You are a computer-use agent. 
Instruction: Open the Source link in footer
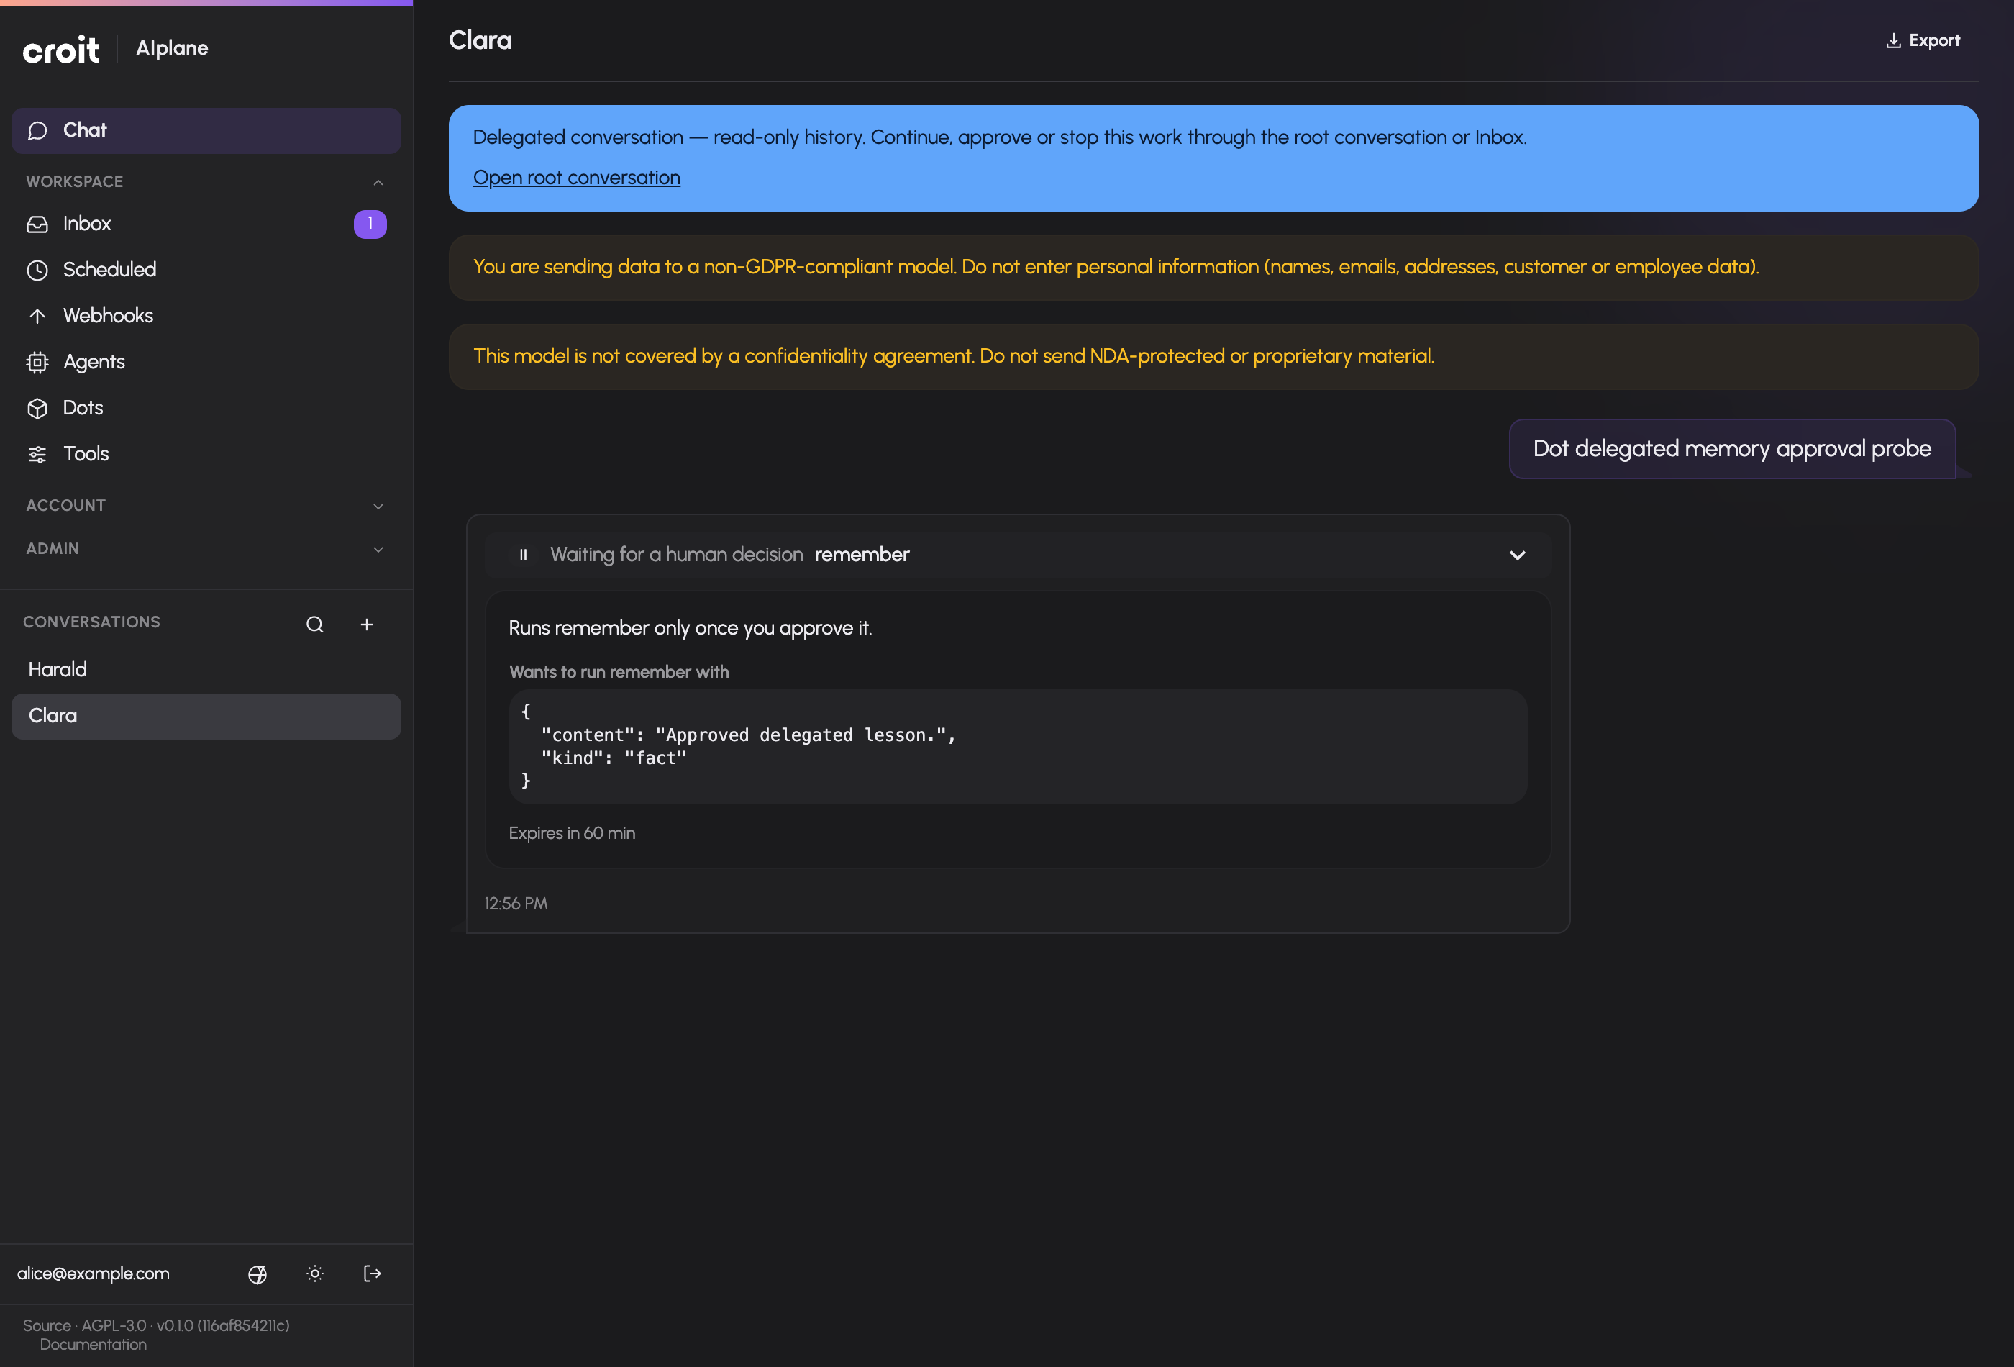47,1325
